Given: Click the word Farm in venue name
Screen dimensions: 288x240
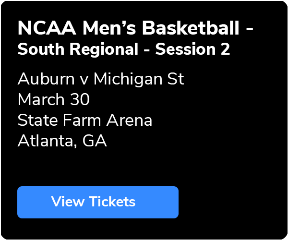Looking at the screenshot, I should coord(82,120).
